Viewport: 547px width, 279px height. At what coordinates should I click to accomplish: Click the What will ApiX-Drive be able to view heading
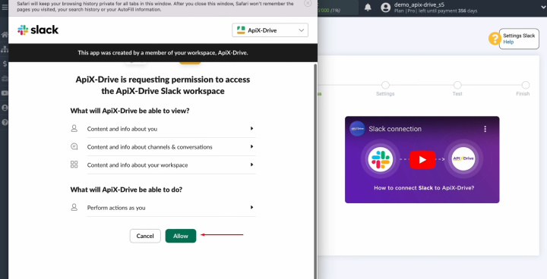pyautogui.click(x=130, y=111)
